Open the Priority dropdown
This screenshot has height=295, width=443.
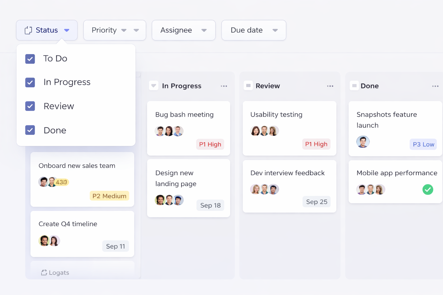coord(114,30)
